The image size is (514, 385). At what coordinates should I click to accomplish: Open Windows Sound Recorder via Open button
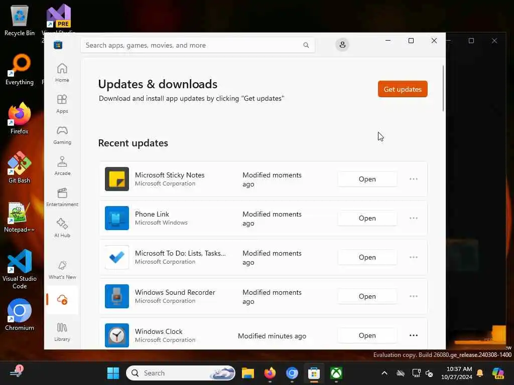(367, 296)
